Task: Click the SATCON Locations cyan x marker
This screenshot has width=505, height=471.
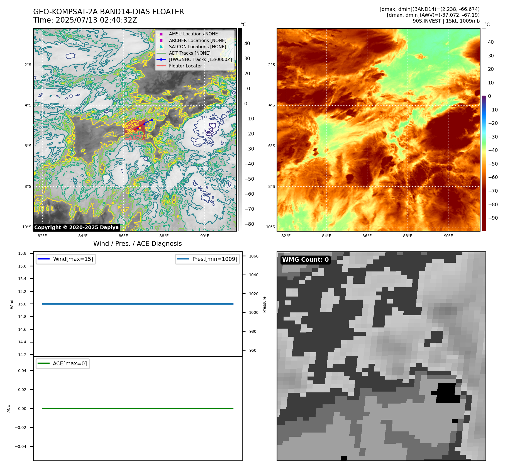Action: [x=161, y=47]
